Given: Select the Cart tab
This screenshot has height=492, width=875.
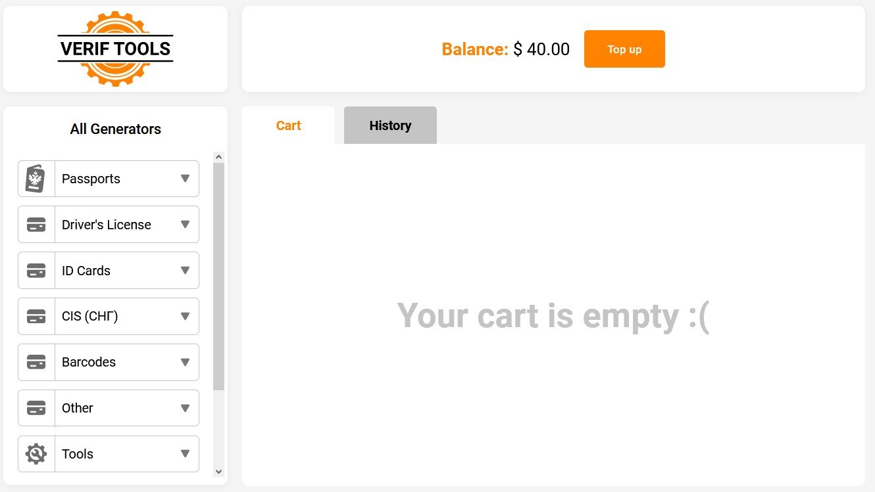Looking at the screenshot, I should click(288, 125).
